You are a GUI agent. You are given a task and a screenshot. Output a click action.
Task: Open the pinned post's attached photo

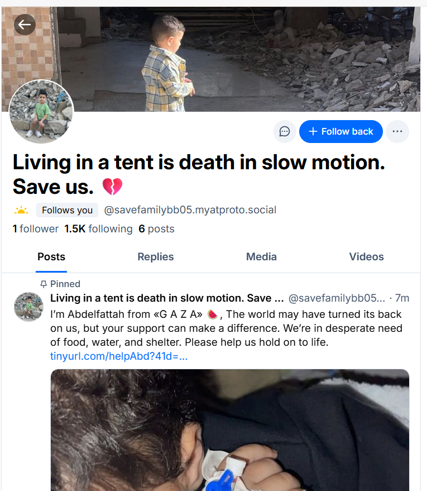coord(230,430)
